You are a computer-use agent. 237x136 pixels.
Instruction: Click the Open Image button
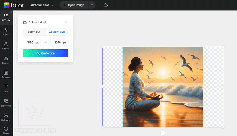[x=74, y=5]
